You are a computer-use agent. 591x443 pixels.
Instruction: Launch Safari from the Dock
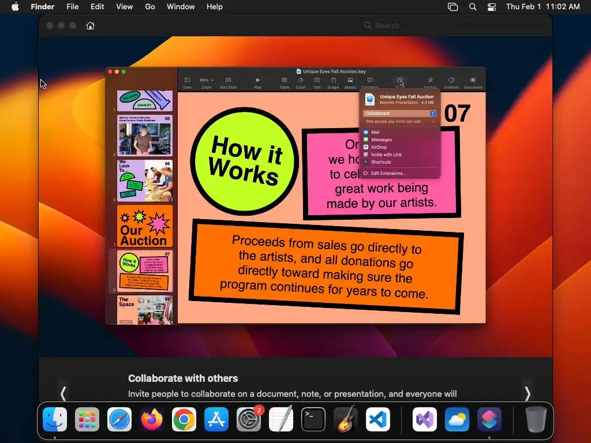119,419
